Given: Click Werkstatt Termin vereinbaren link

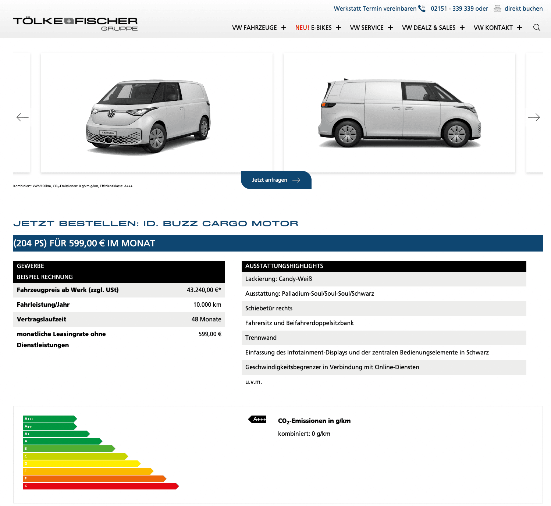Looking at the screenshot, I should pyautogui.click(x=375, y=8).
